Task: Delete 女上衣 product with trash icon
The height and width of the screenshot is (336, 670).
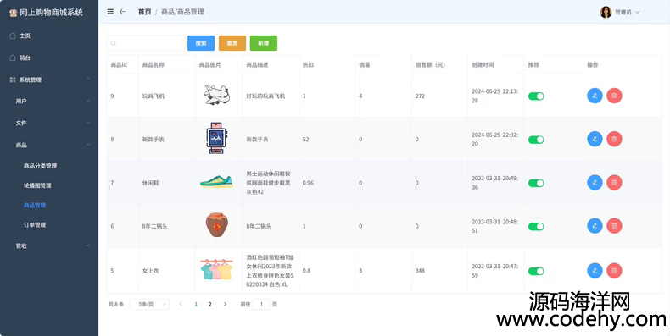Action: (614, 270)
